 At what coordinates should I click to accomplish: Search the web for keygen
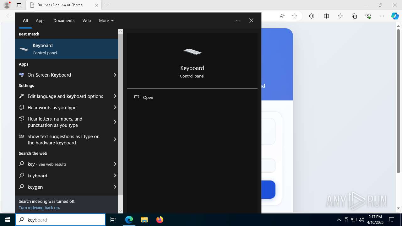tap(63, 187)
